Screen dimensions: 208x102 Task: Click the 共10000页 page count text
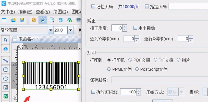coord(128,7)
